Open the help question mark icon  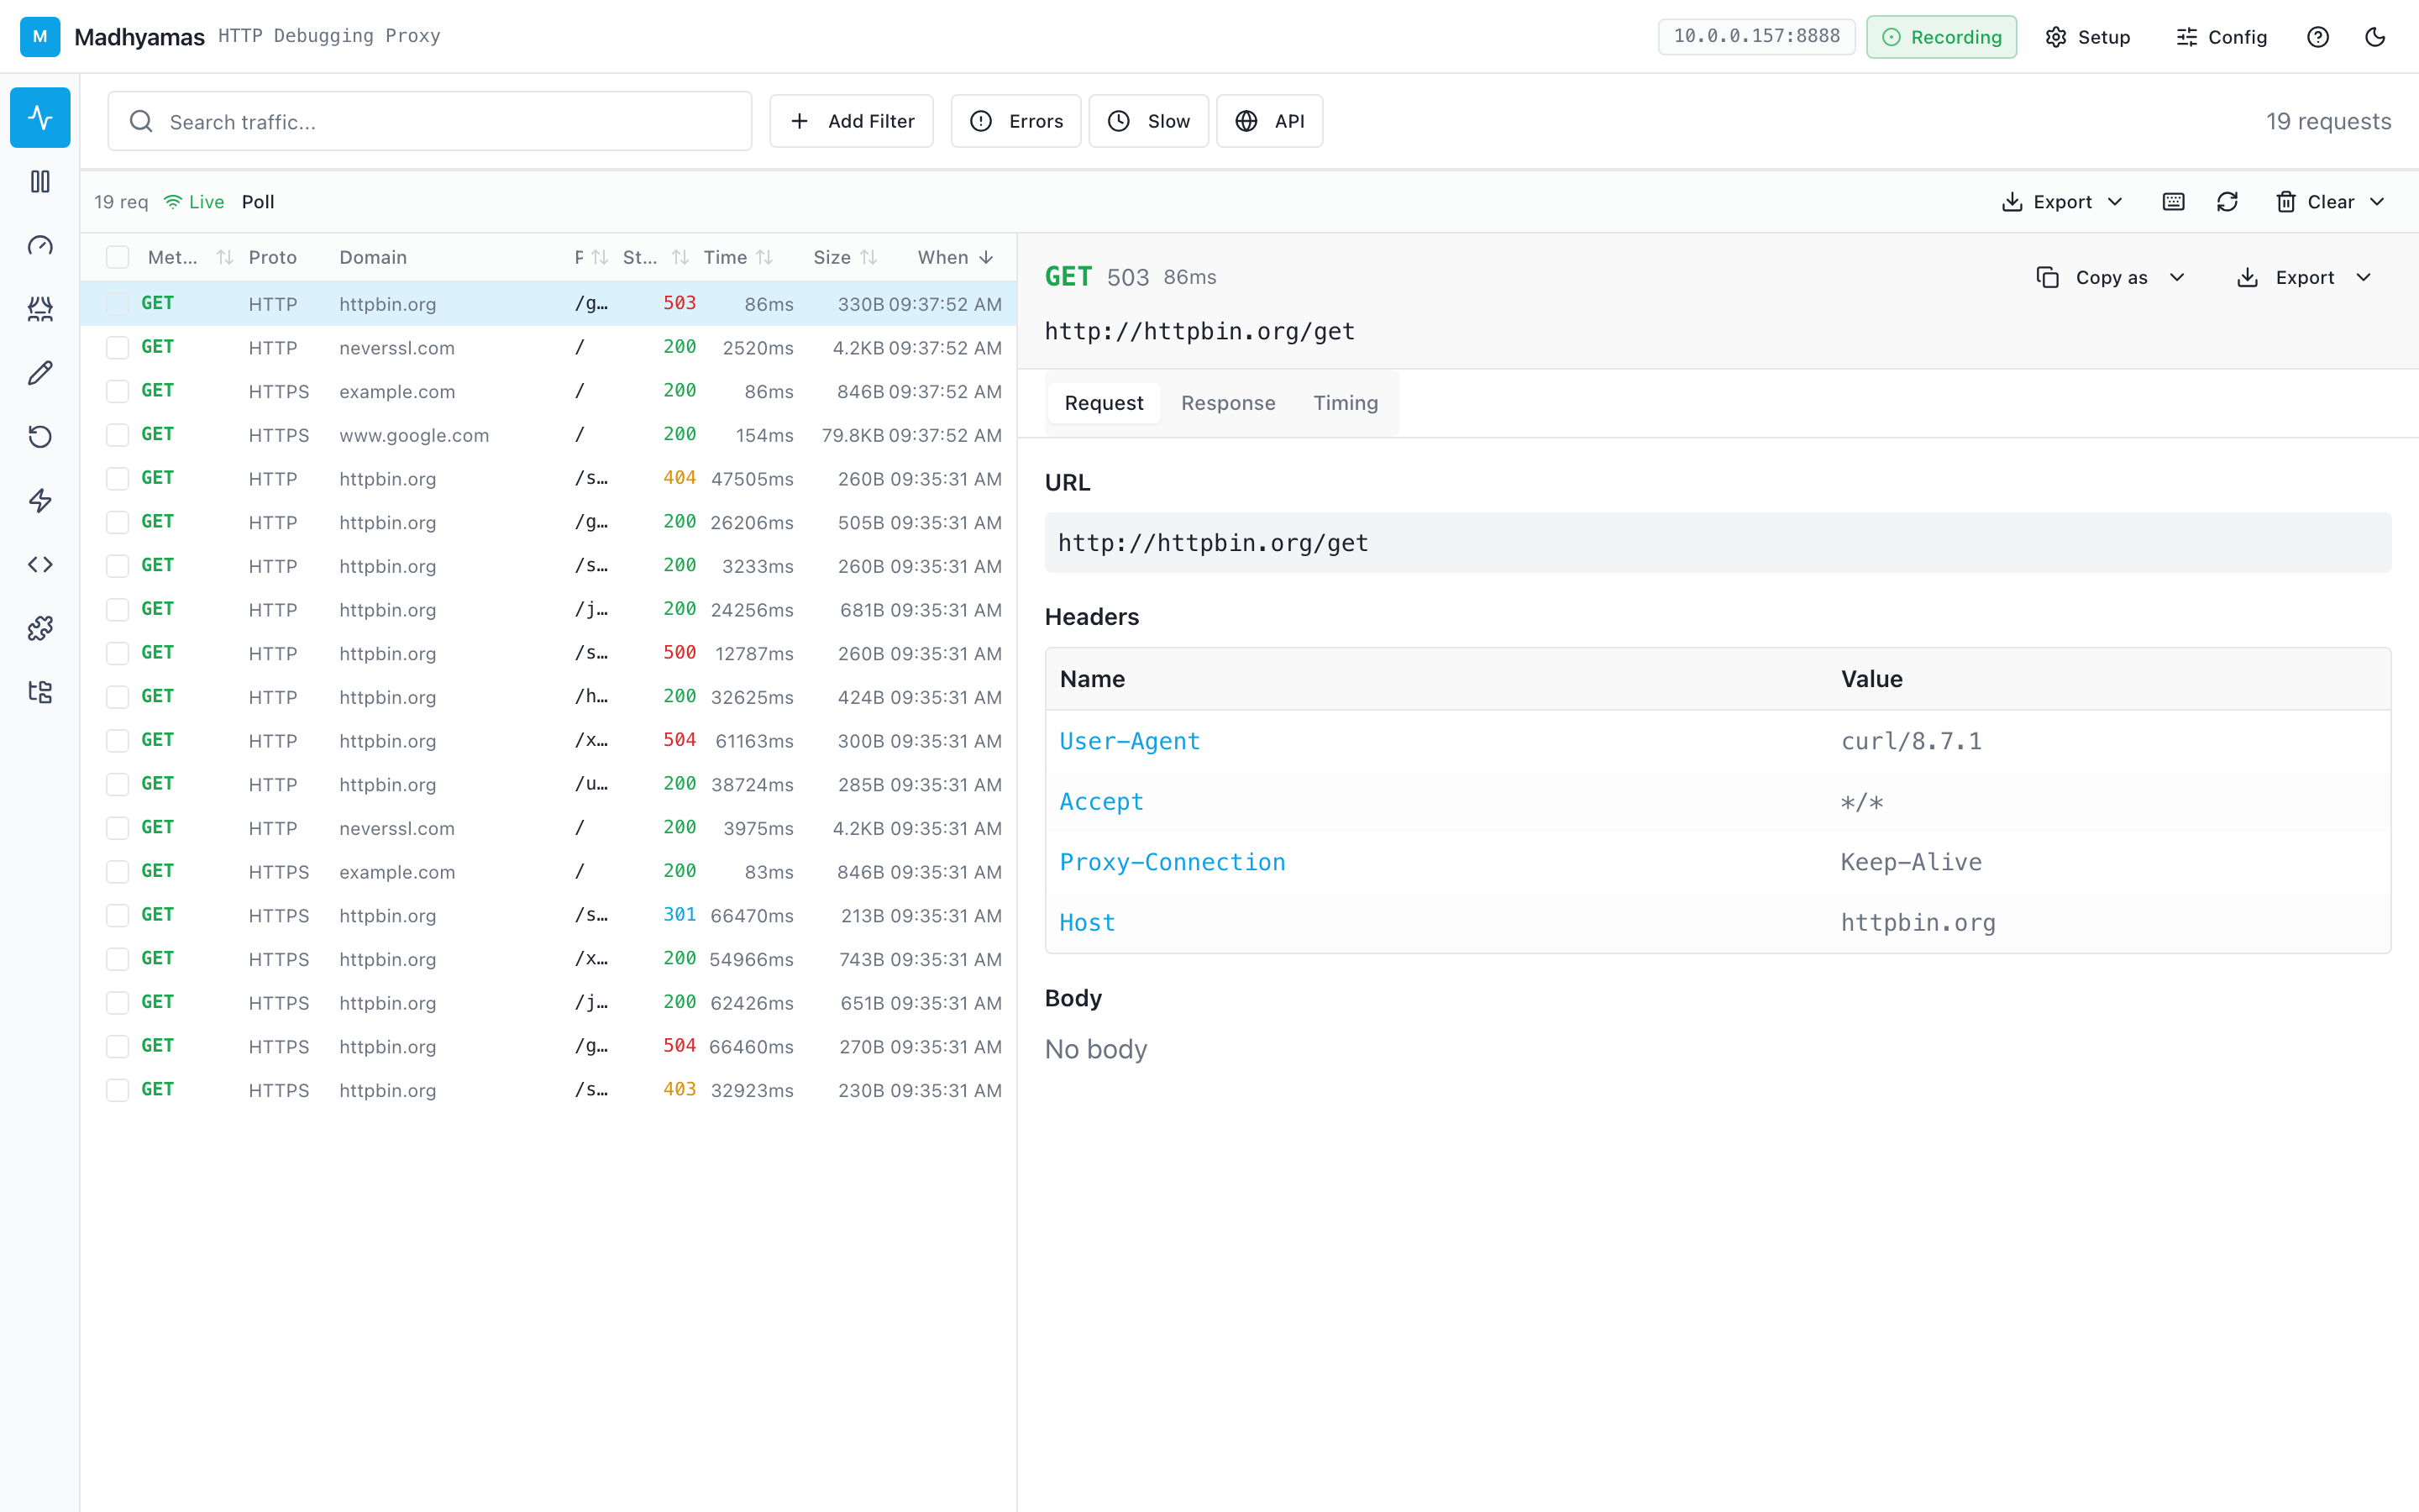[x=2318, y=37]
